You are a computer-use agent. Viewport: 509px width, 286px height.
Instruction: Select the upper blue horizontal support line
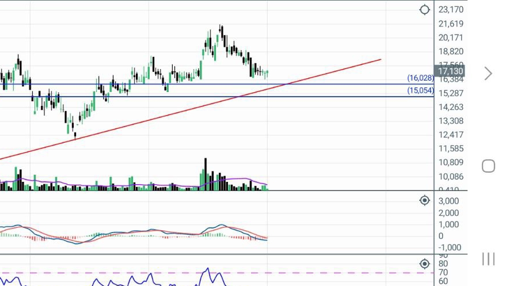[217, 85]
